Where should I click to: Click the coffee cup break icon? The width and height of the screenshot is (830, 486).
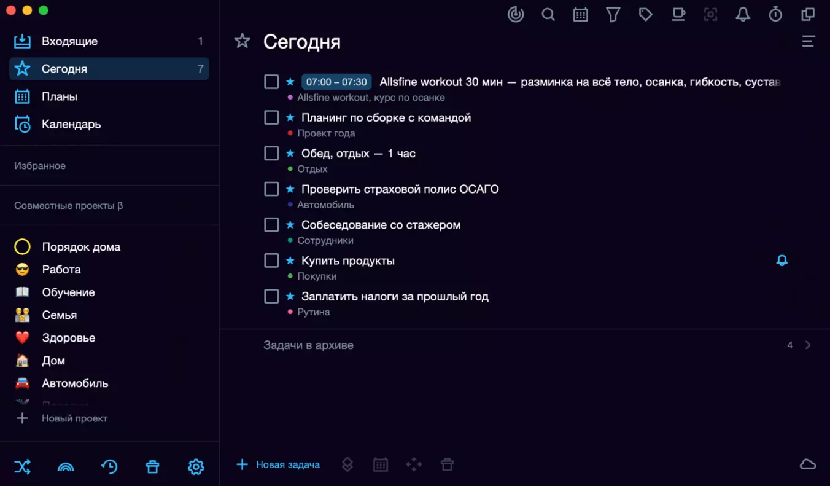(678, 14)
